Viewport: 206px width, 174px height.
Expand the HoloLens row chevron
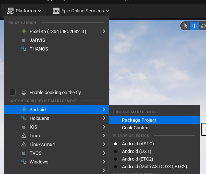(x=104, y=118)
